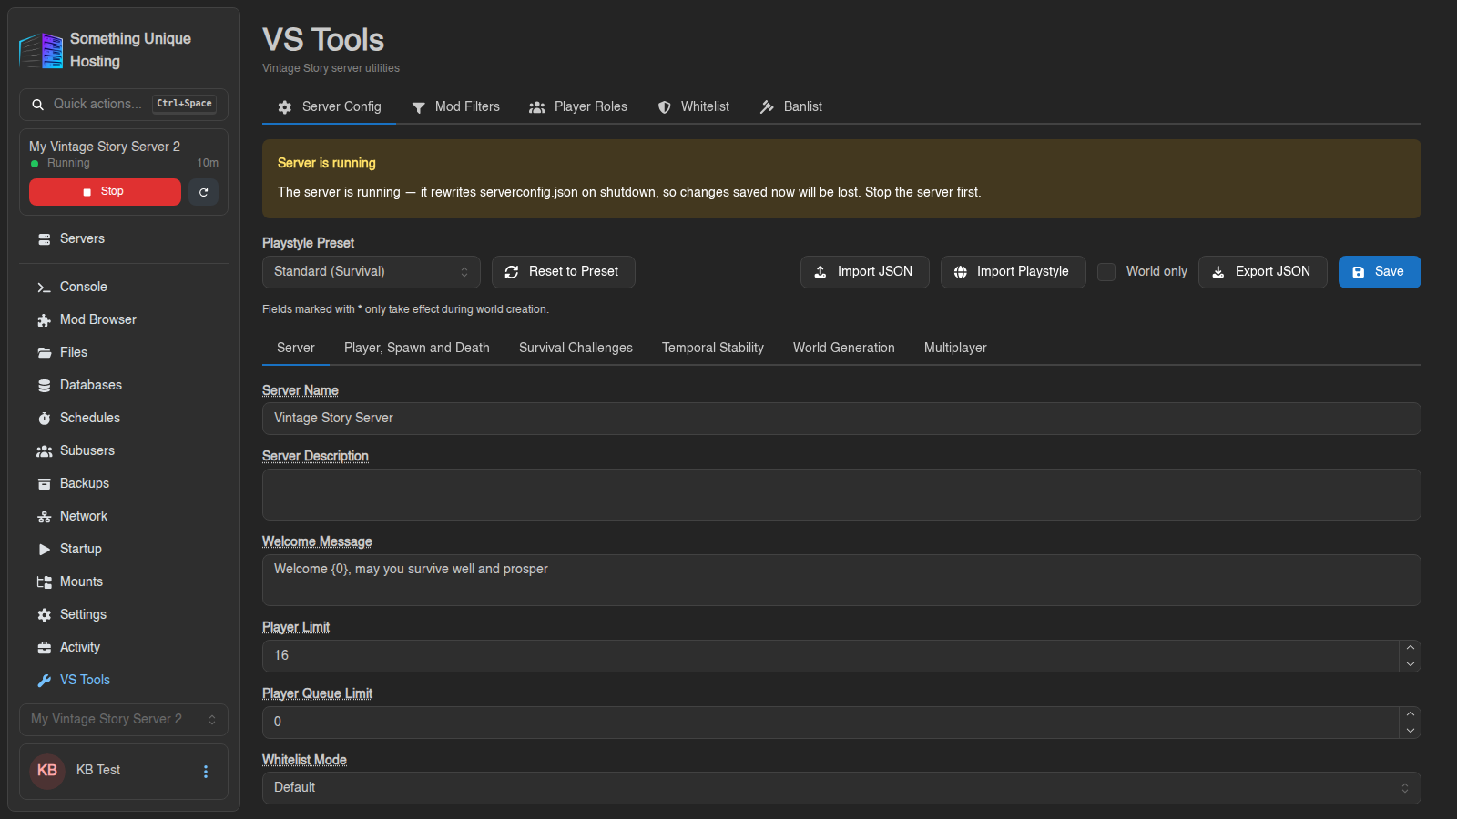Open Mod Browser puzzle icon
1457x819 pixels.
coord(44,320)
